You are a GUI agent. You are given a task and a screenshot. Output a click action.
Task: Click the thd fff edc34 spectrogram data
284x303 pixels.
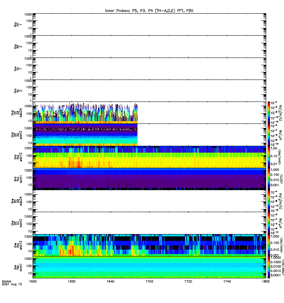tap(85, 113)
